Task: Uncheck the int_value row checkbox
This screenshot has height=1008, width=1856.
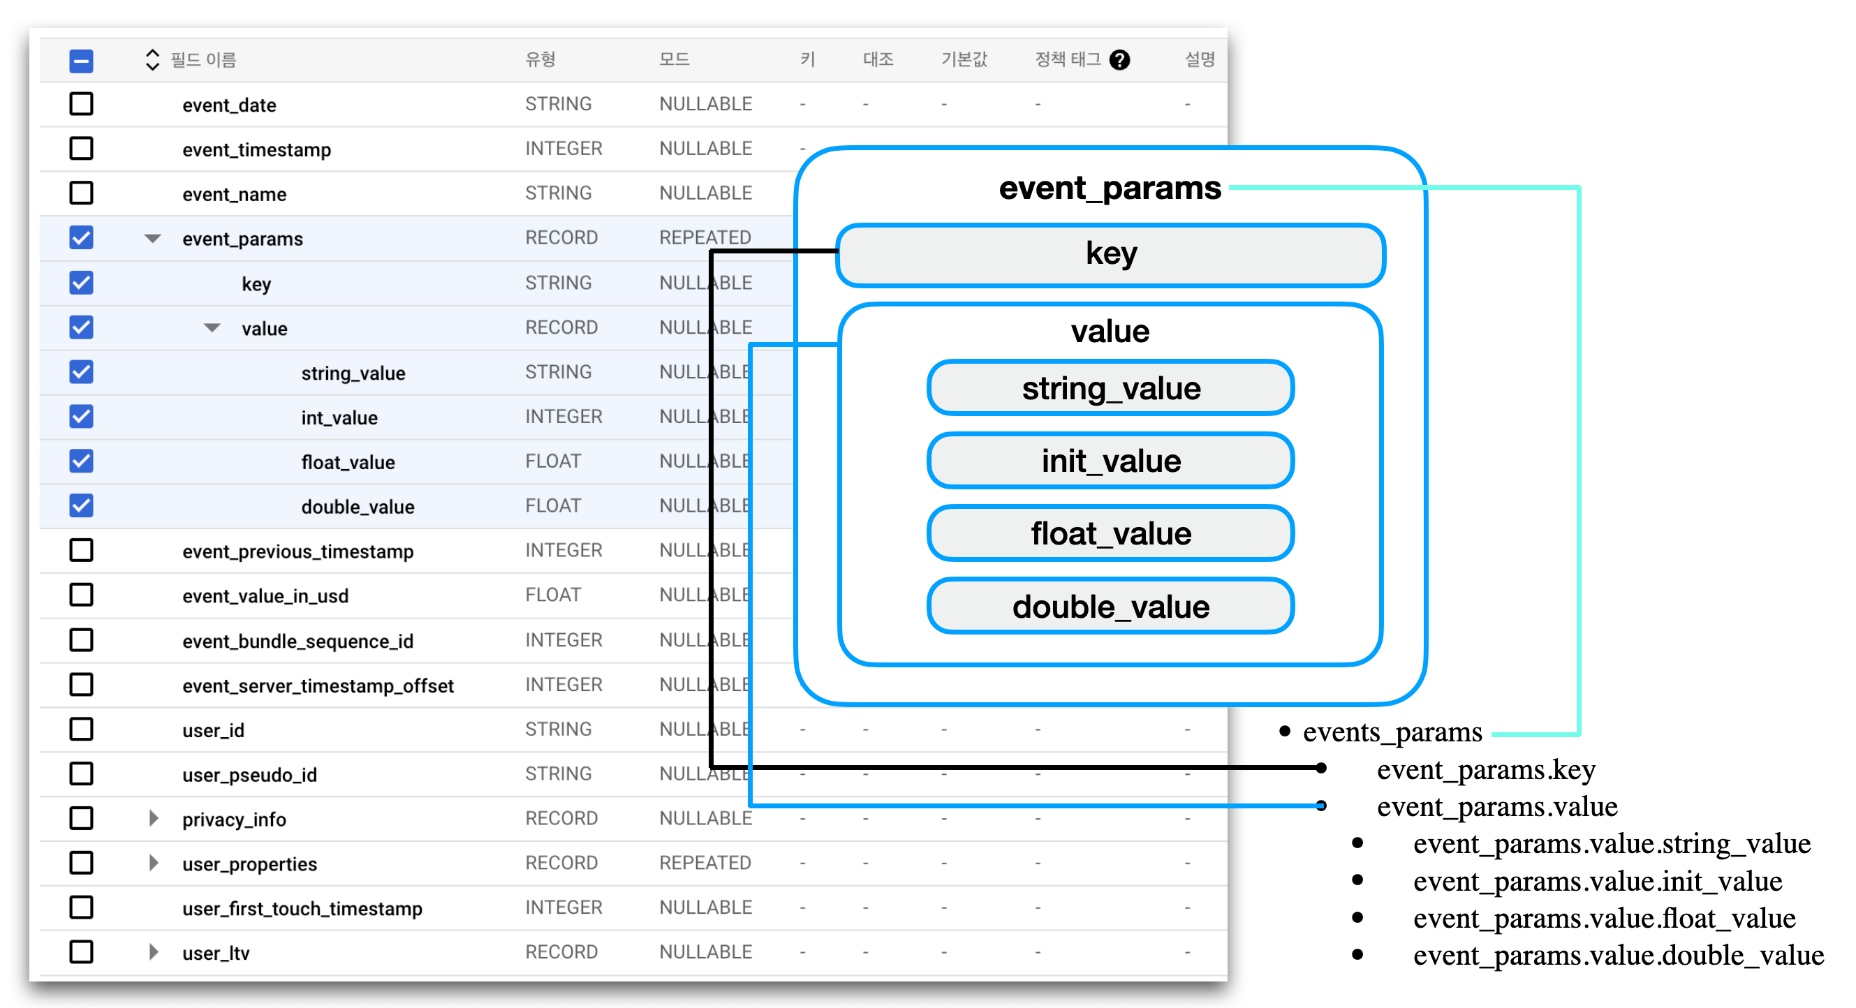Action: click(x=82, y=417)
